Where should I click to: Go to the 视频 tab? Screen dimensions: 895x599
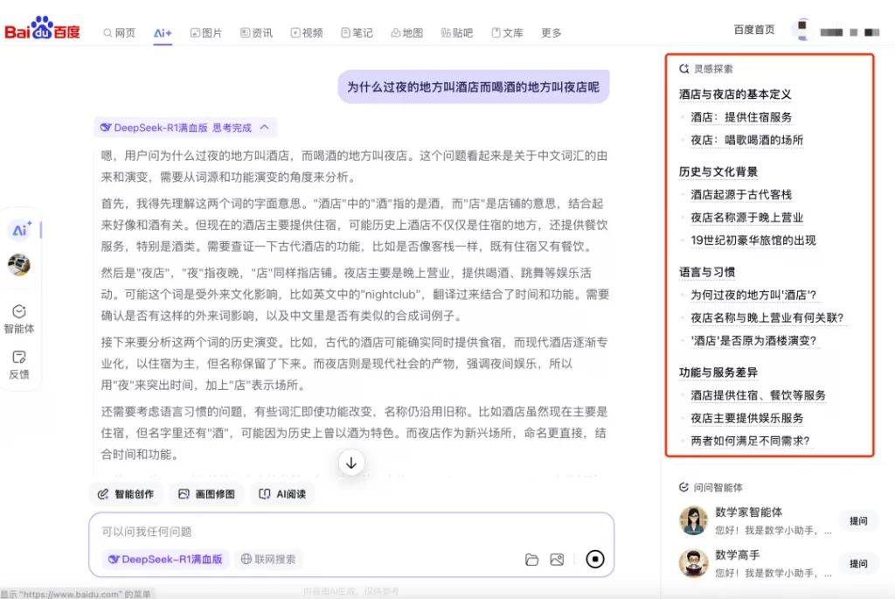(307, 33)
